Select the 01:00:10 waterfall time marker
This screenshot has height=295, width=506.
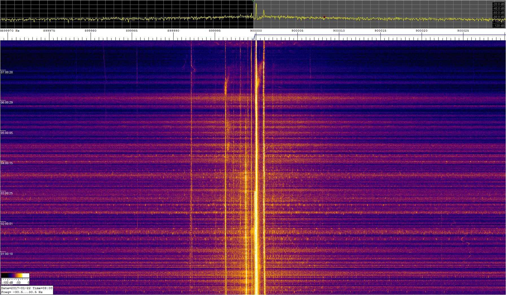click(7, 254)
